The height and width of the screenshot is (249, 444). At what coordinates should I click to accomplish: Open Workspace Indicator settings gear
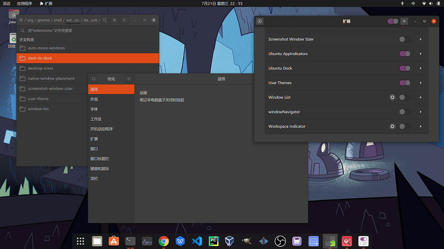(392, 126)
